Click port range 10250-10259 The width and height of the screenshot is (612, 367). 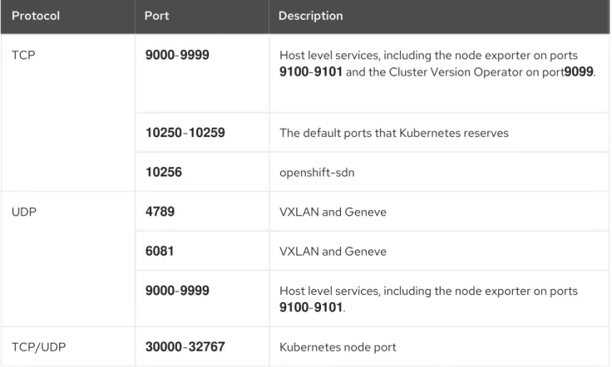[x=185, y=133]
